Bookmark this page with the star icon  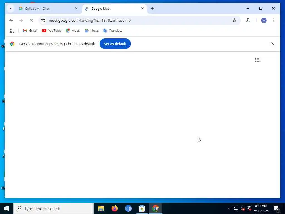[234, 20]
